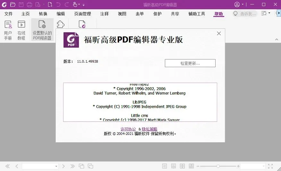Click the Foxit logo in title bar
281x171 pixels.
(4, 4)
